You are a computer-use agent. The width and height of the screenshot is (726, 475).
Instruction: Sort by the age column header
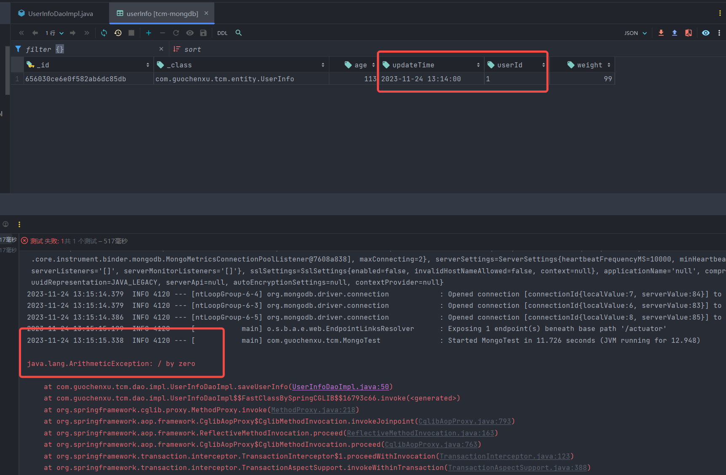tap(353, 65)
